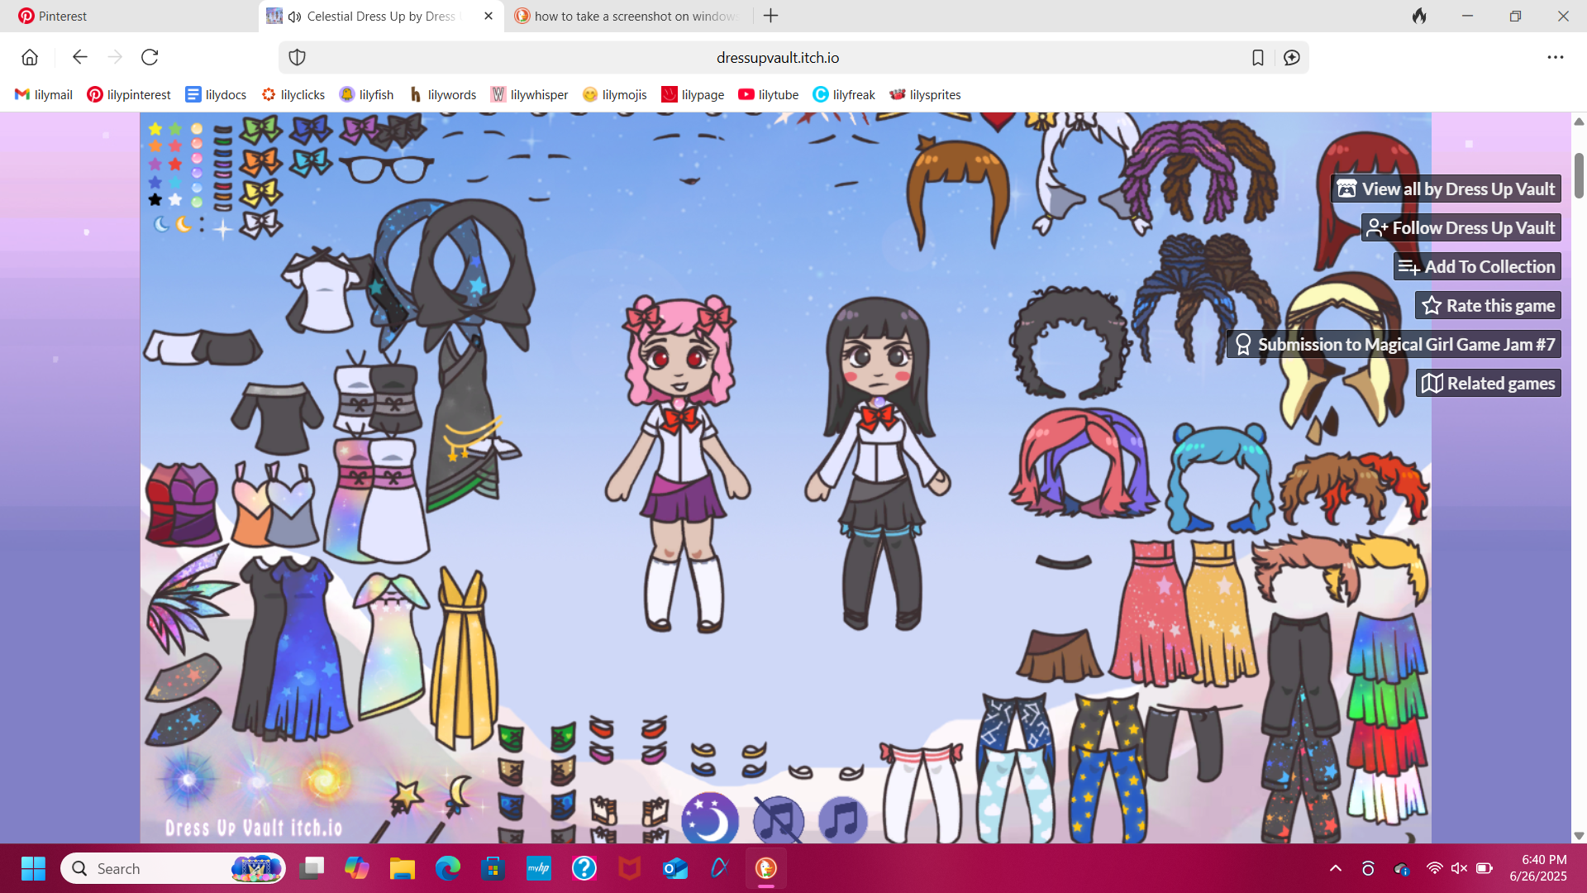Open the lilysprites bookmark

924,94
